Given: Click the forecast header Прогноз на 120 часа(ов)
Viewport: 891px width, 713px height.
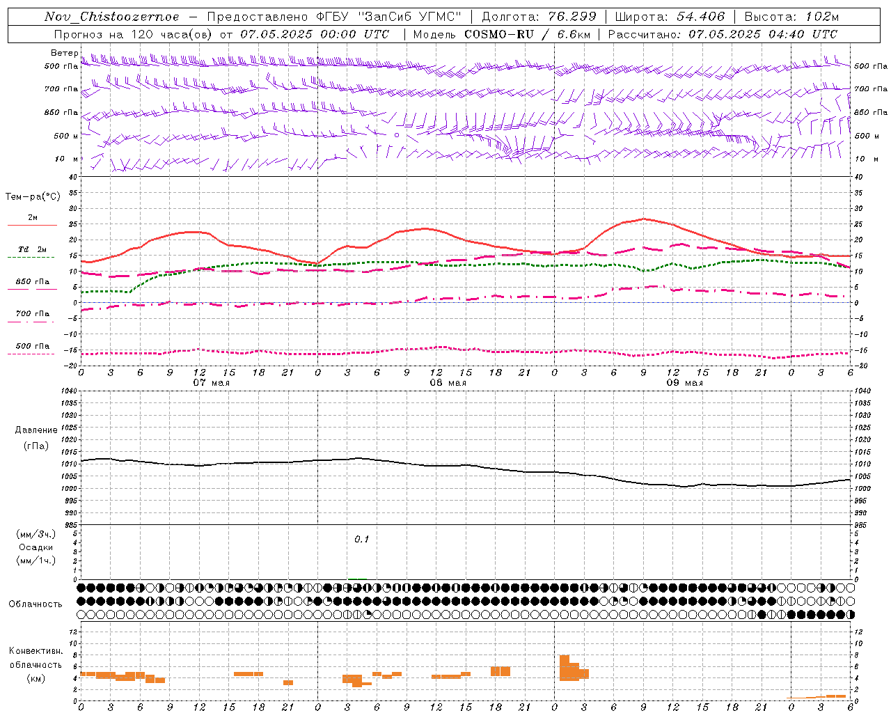Looking at the screenshot, I should [x=134, y=34].
